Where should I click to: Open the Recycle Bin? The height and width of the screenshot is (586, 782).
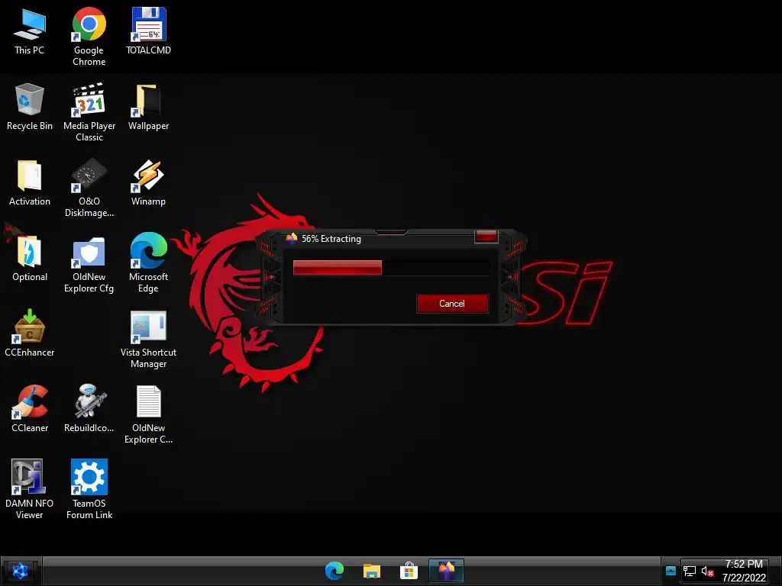[x=30, y=107]
